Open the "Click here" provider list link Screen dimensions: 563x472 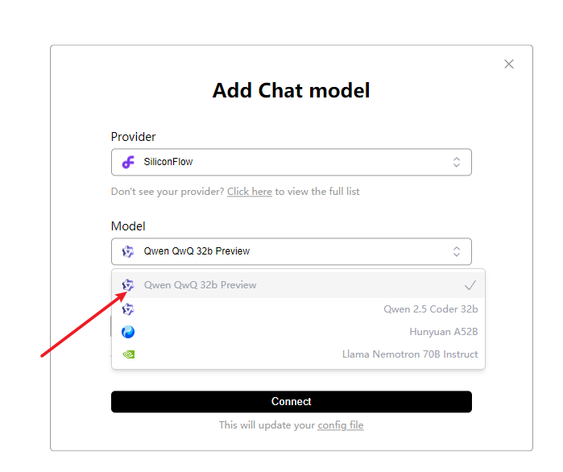point(249,192)
